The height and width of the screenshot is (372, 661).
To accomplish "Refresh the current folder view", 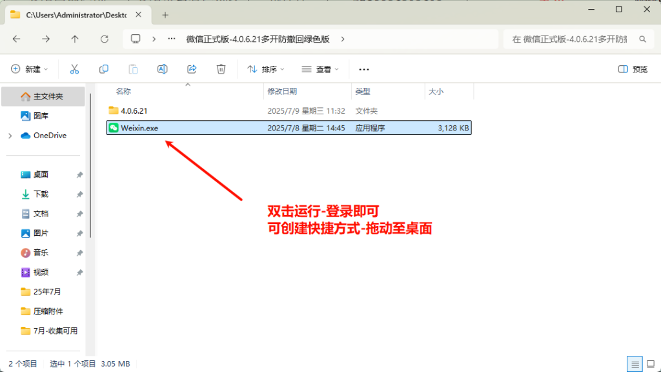I will click(105, 39).
